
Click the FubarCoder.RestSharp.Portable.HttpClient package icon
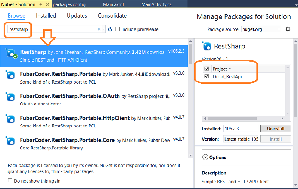pyautogui.click(x=10, y=119)
